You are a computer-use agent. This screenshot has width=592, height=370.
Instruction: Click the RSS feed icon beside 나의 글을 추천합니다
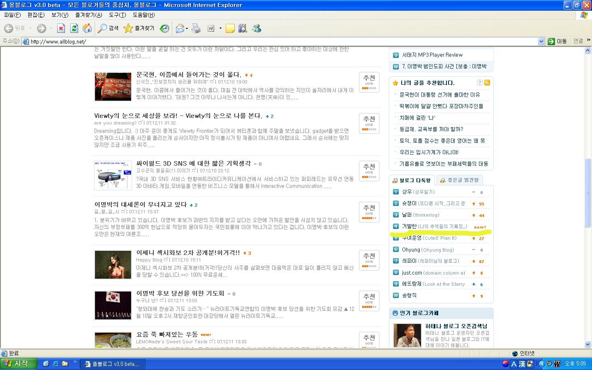click(x=487, y=83)
